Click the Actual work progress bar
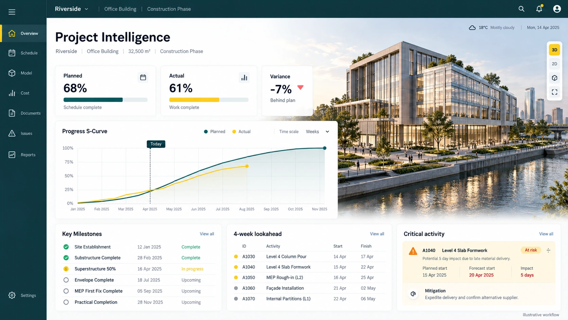 [x=209, y=100]
